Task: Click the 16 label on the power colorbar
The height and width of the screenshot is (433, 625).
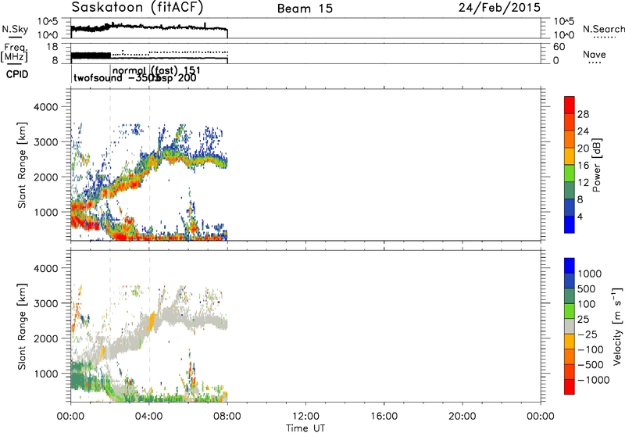Action: pos(583,166)
